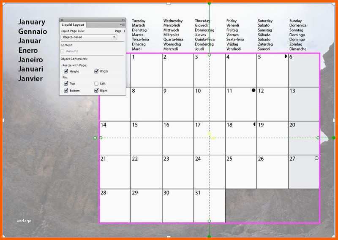Click the day 31 calendar cell
Image resolution: width=338 pixels, height=240 pixels.
coord(209,206)
